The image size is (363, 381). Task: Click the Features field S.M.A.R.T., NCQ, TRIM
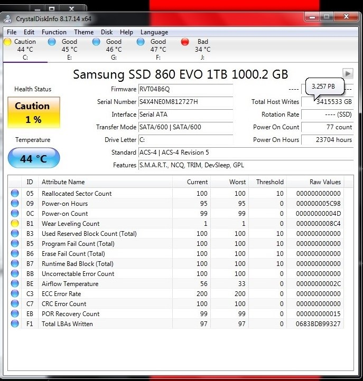246,165
